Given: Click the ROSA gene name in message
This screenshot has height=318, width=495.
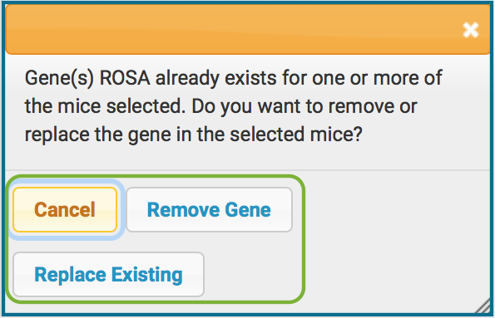Looking at the screenshot, I should pyautogui.click(x=125, y=78).
